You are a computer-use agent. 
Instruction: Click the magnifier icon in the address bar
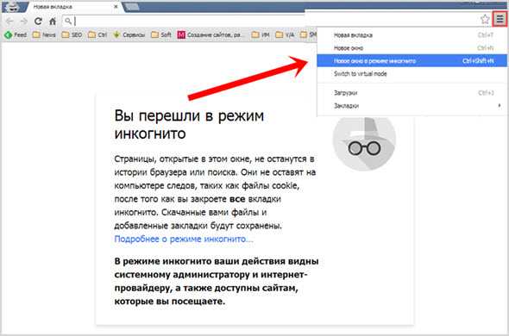(x=67, y=22)
